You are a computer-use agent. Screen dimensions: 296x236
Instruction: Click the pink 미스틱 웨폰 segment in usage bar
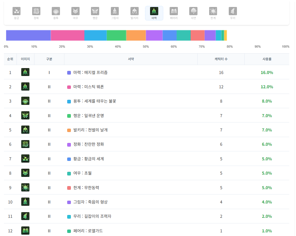pyautogui.click(x=67, y=36)
